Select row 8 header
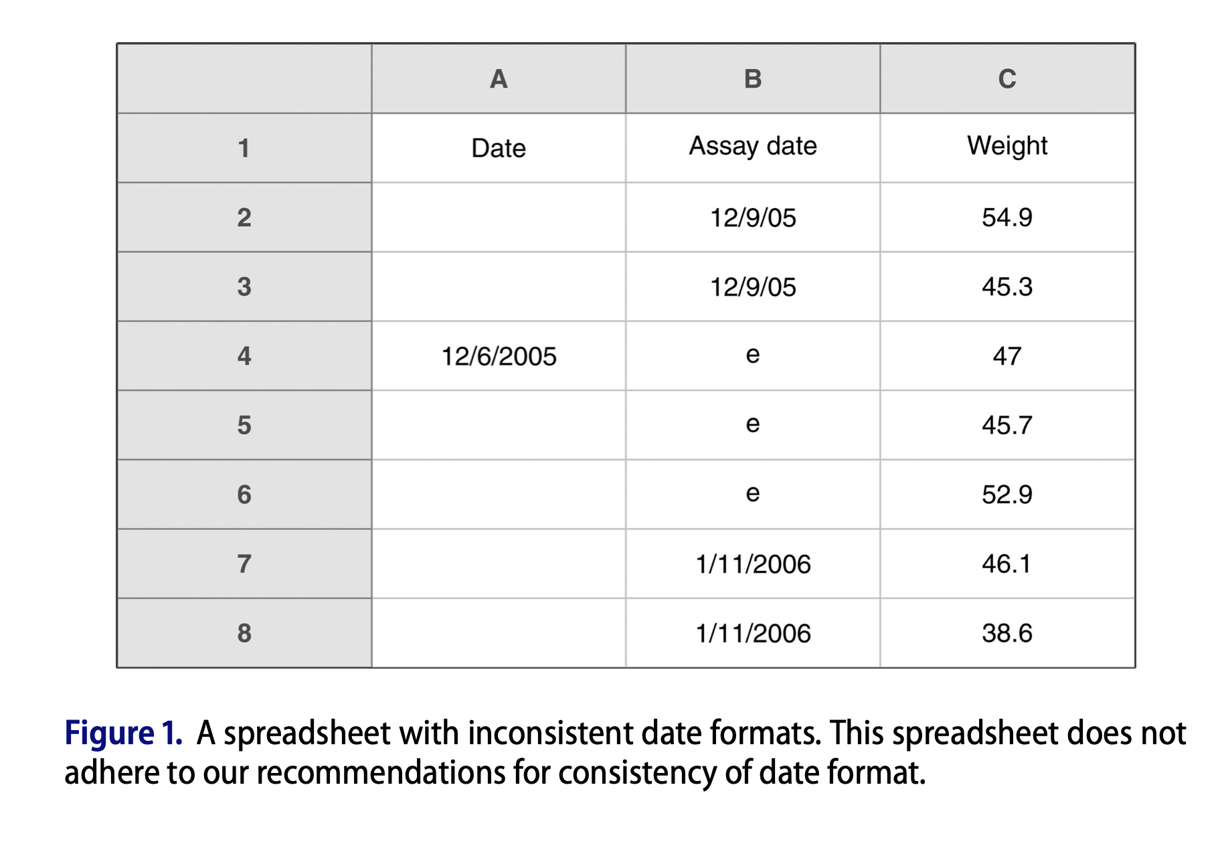This screenshot has height=858, width=1218. (244, 633)
